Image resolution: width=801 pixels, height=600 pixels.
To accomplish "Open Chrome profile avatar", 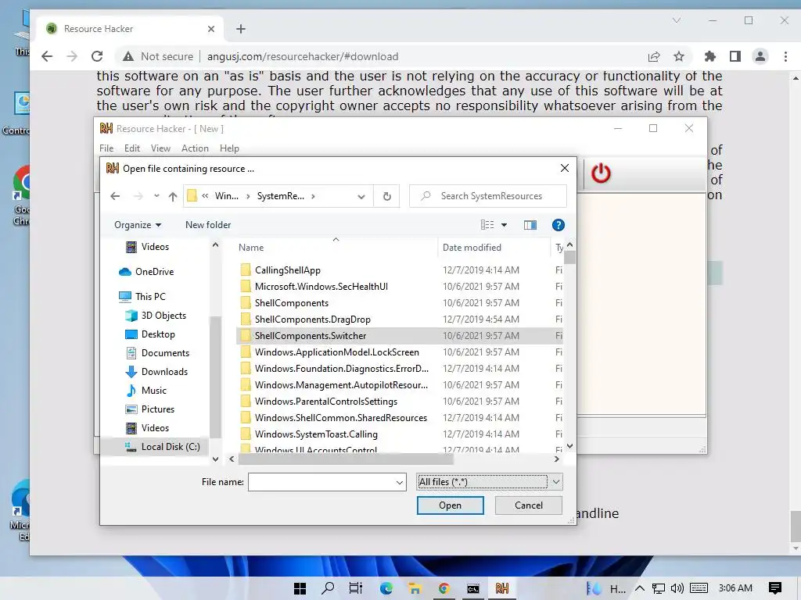I will 760,56.
